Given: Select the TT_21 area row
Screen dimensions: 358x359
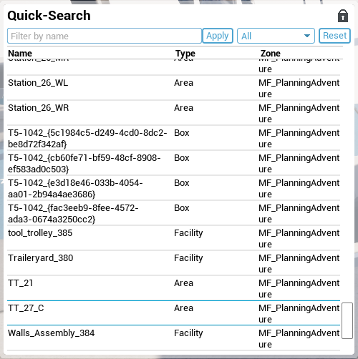Looking at the screenshot, I should tap(173, 288).
